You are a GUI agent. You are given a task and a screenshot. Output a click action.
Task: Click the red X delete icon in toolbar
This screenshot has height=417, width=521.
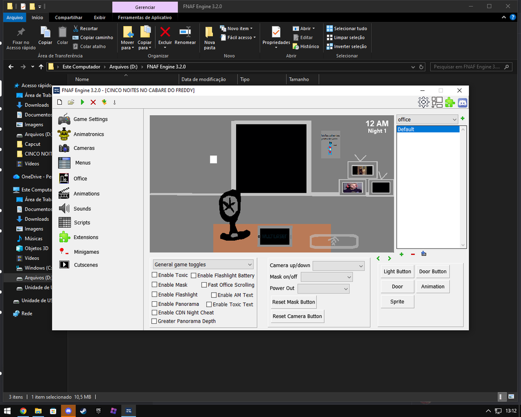click(x=93, y=102)
